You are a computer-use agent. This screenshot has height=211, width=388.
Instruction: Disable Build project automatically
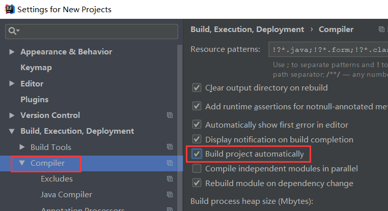197,154
